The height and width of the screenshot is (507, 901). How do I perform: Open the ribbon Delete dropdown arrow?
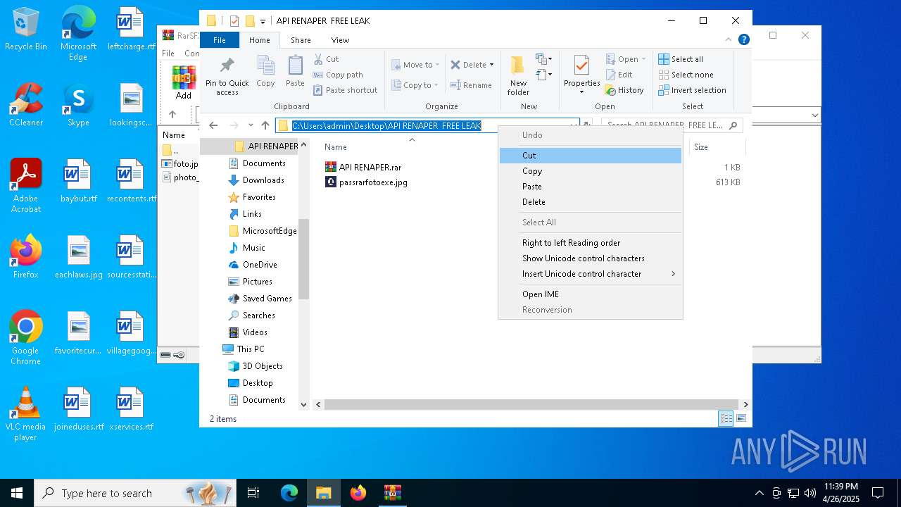[x=491, y=65]
